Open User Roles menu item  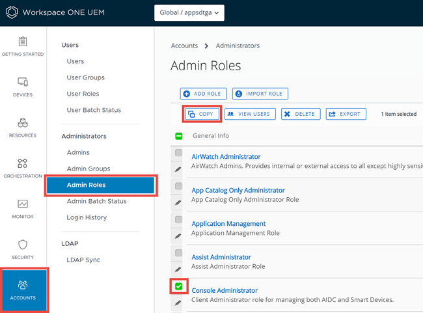click(83, 94)
